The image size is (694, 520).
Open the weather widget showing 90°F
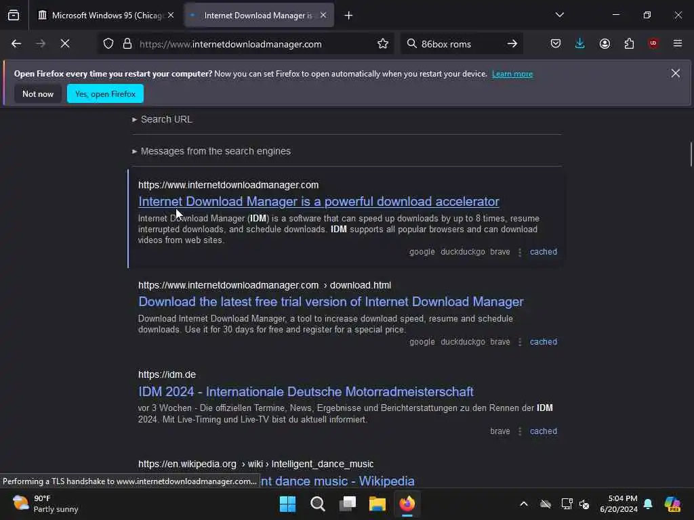pos(45,504)
